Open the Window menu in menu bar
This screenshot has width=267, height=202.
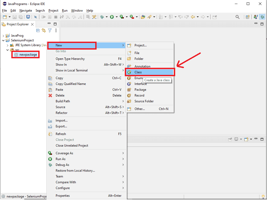(77, 11)
